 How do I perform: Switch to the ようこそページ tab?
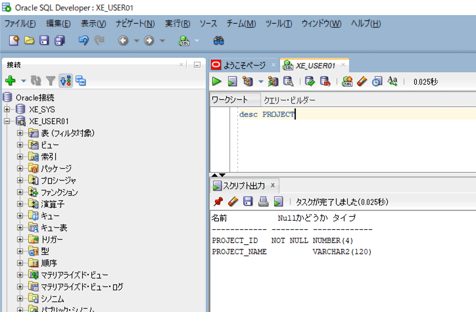coord(245,65)
